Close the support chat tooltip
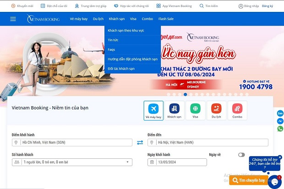Screen dimensions: 284x189 (x=280, y=157)
